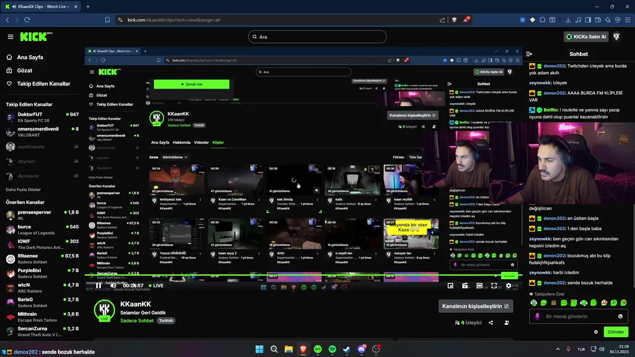Open DoktorFUT followed channel

pos(42,118)
